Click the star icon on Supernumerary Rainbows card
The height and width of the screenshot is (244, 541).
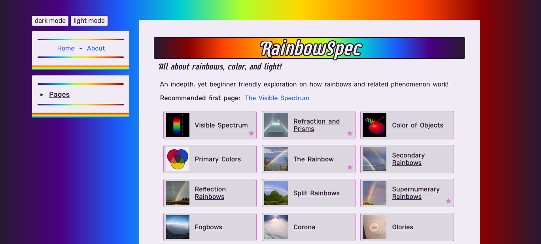(448, 201)
